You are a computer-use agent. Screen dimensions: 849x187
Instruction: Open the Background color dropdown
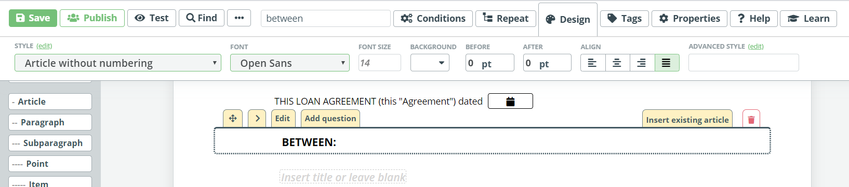pyautogui.click(x=430, y=63)
